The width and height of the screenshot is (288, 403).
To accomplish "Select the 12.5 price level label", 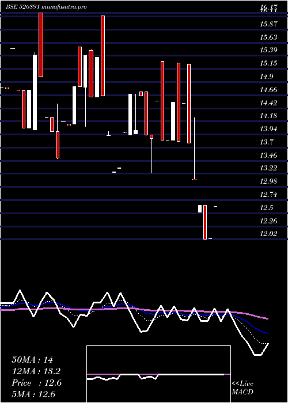I will (267, 208).
